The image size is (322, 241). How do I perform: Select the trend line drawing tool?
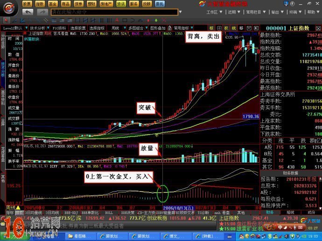[14, 21]
